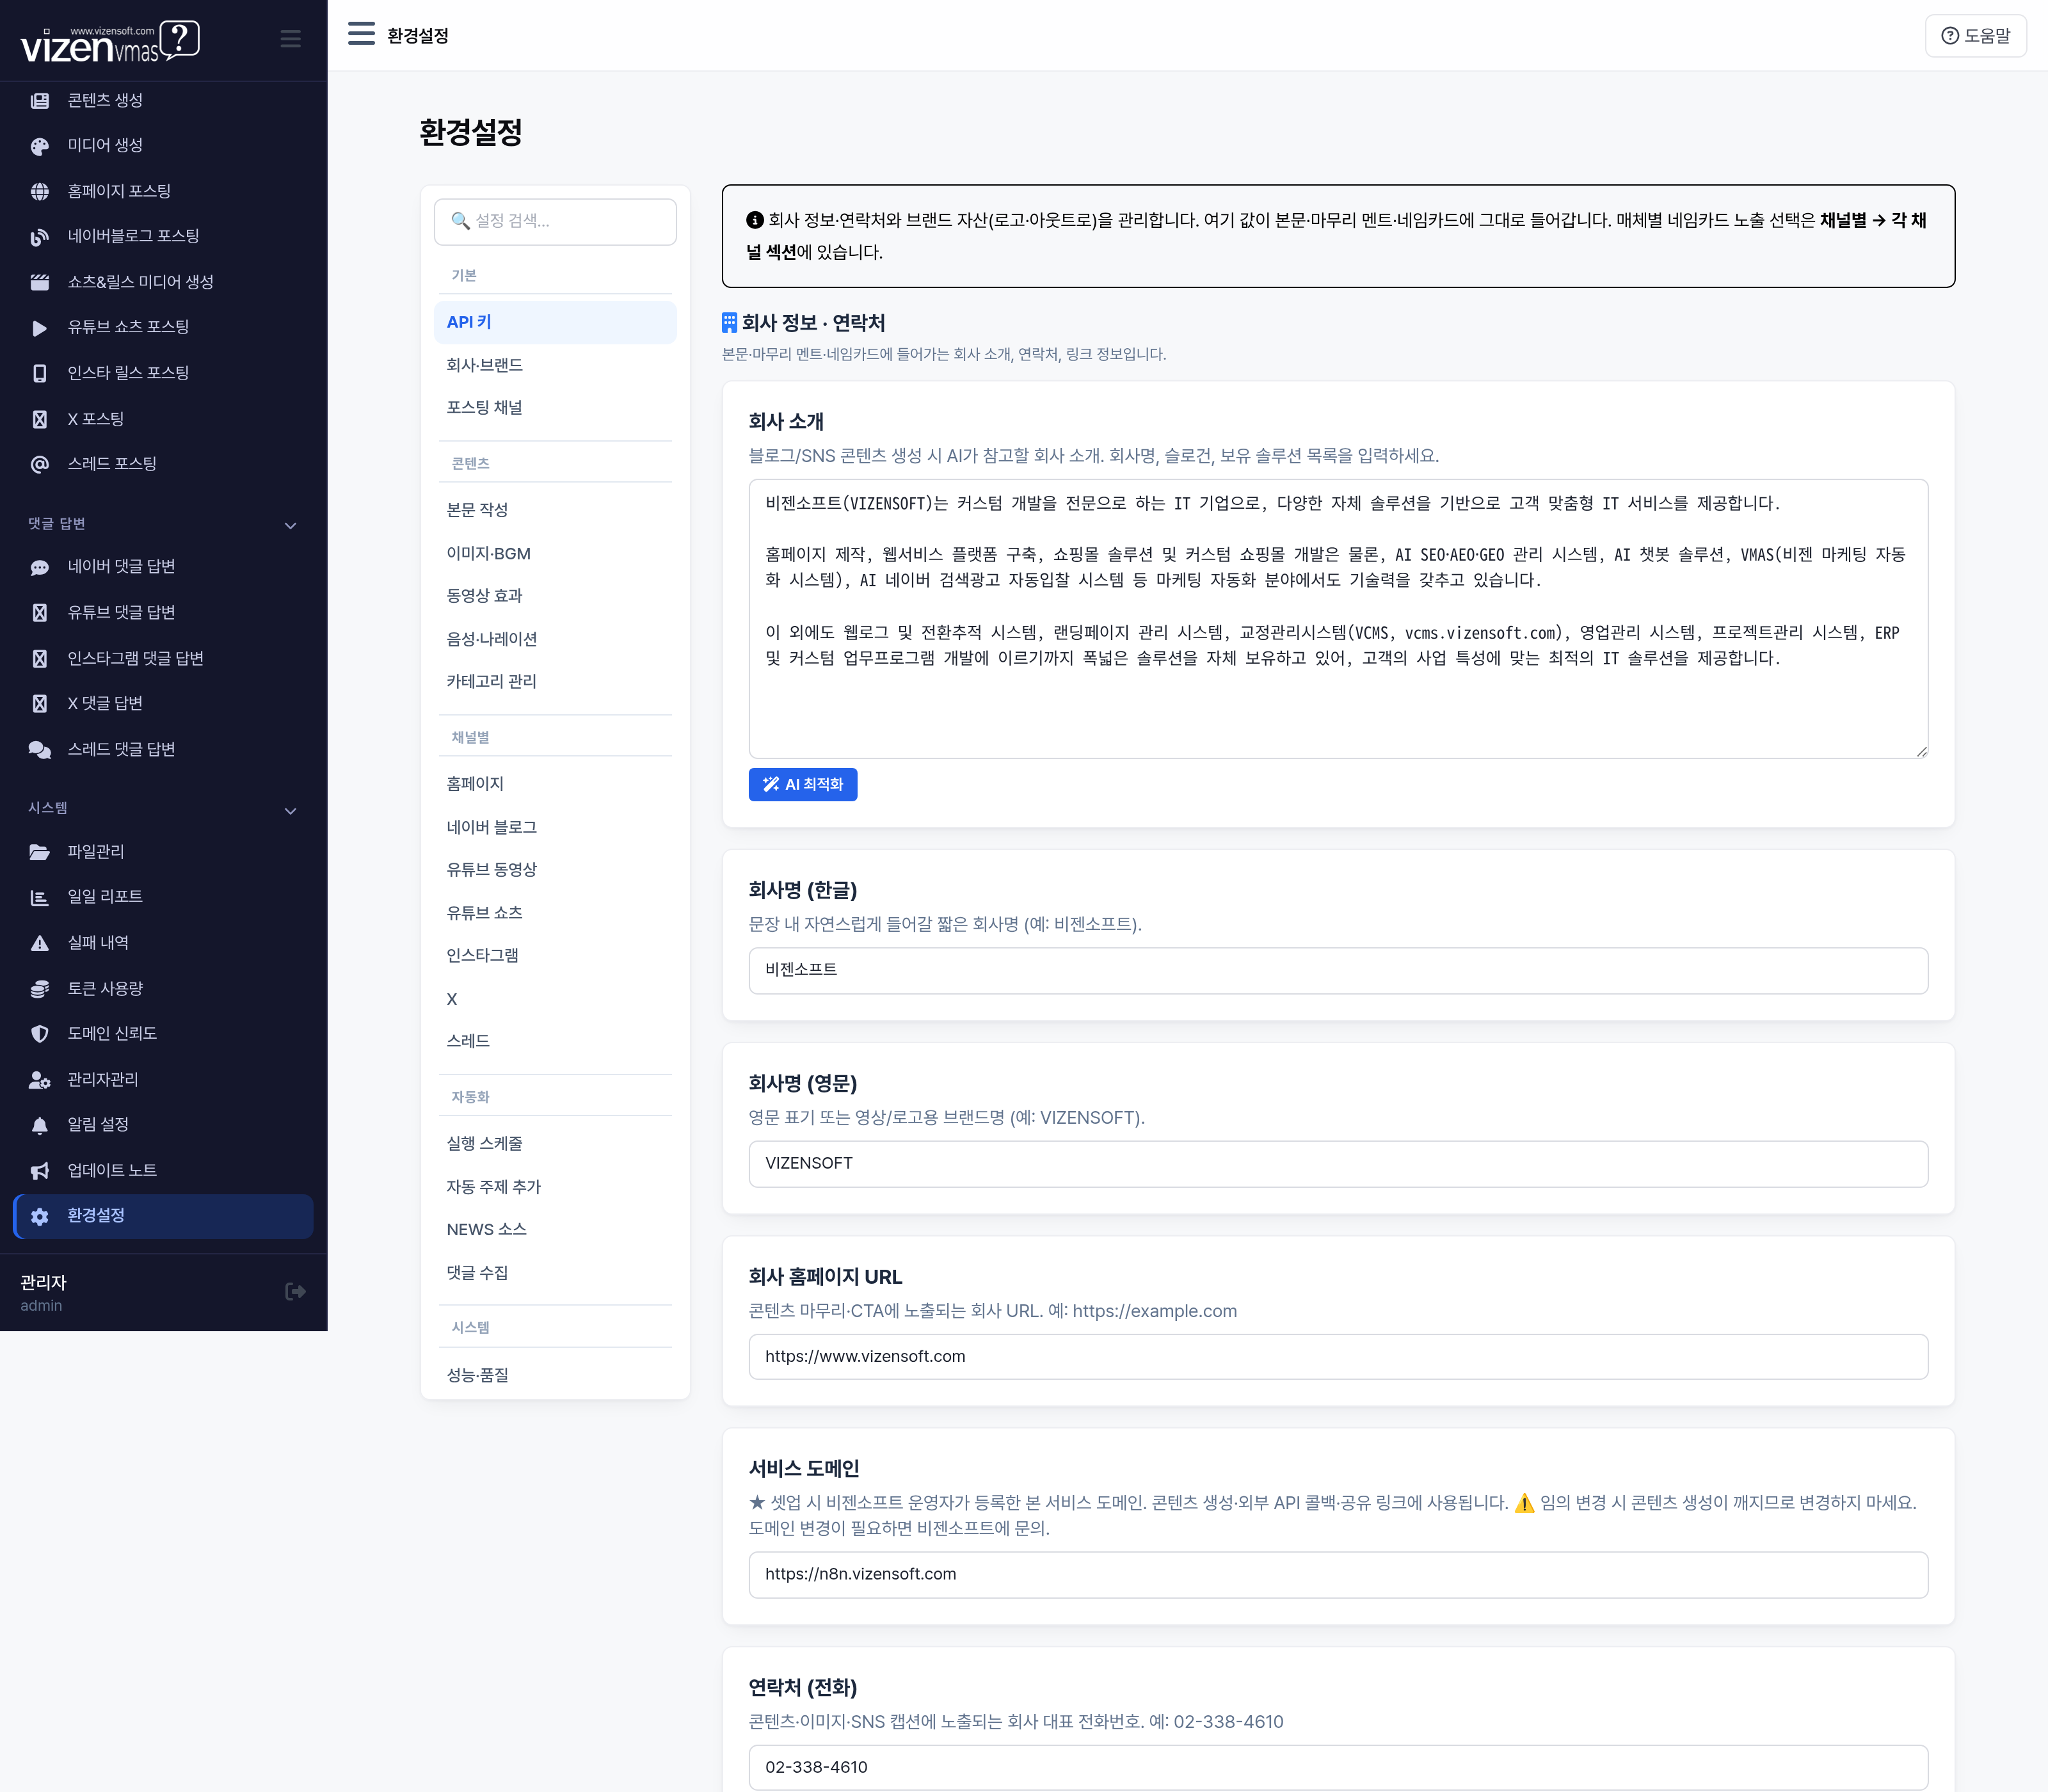Select 음성·나레이션 in settings list

point(555,639)
